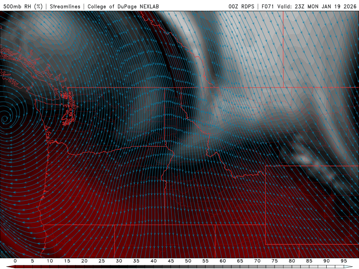359x269 pixels.
Task: Click the '35' value on the color scale
Action: [x=136, y=261]
